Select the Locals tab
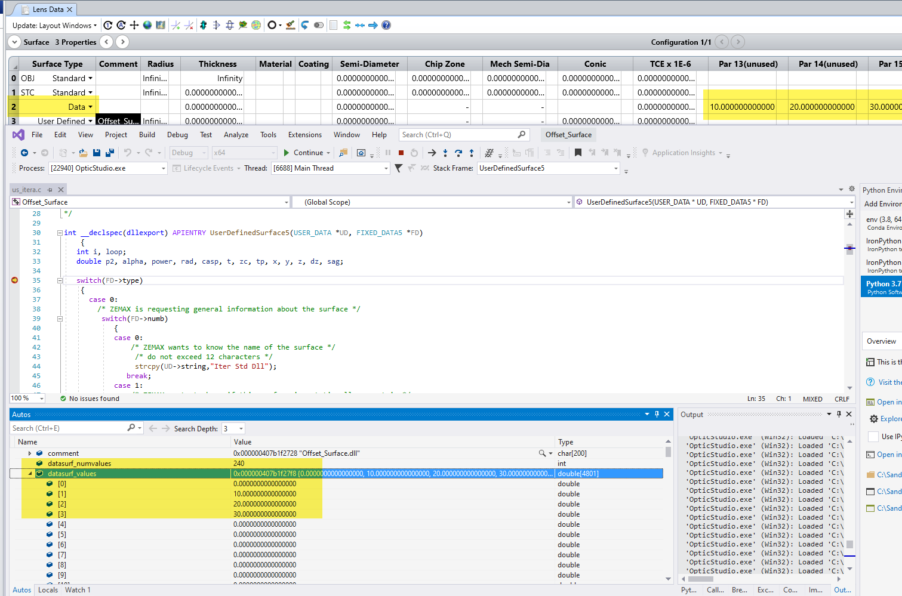This screenshot has height=596, width=902. [48, 589]
